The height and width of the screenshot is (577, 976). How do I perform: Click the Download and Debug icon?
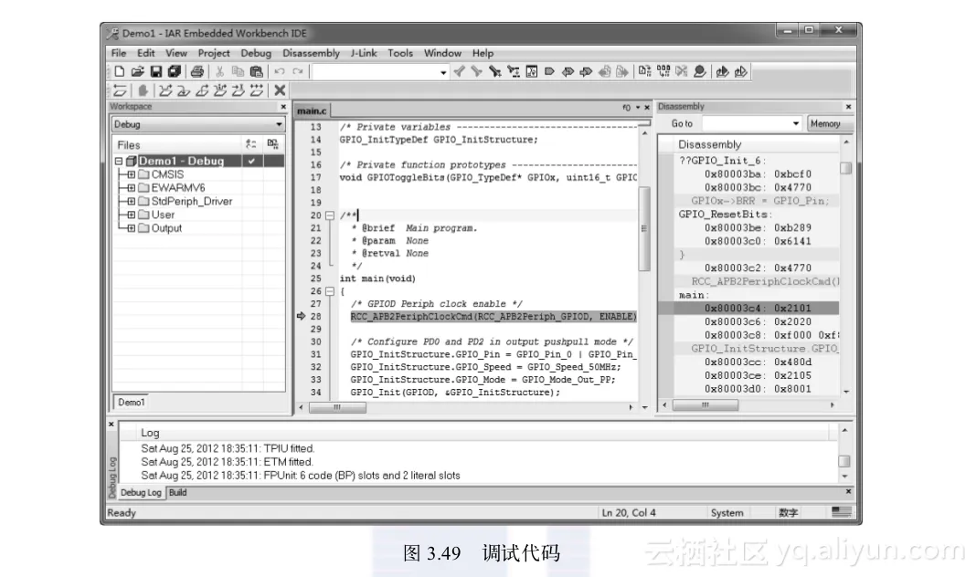[722, 72]
